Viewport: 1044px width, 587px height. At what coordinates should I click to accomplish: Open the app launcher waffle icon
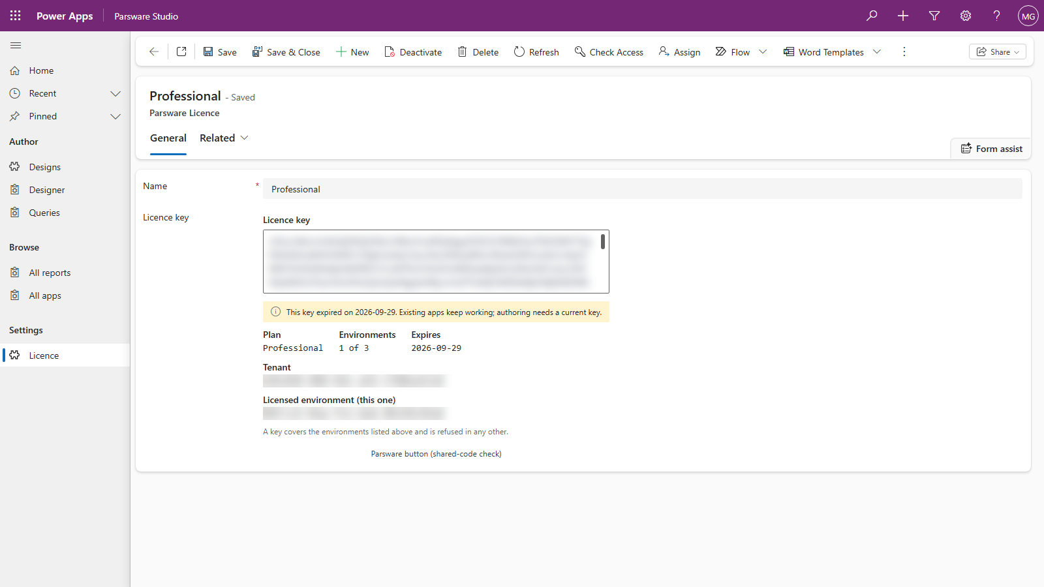(16, 16)
